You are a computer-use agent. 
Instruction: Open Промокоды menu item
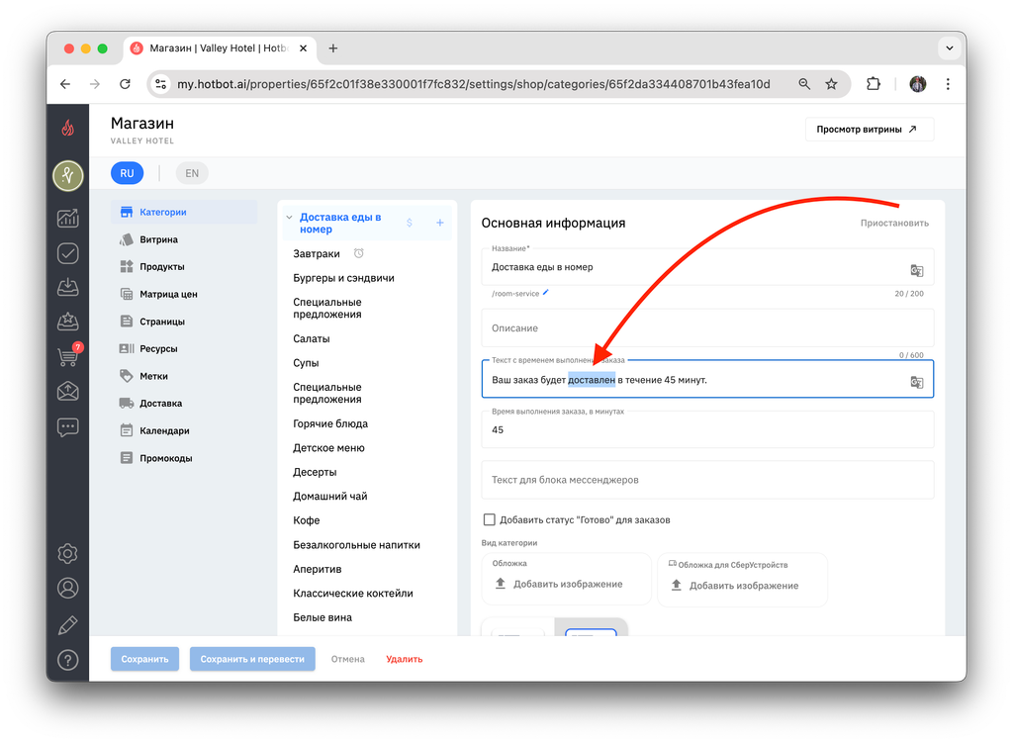184,458
